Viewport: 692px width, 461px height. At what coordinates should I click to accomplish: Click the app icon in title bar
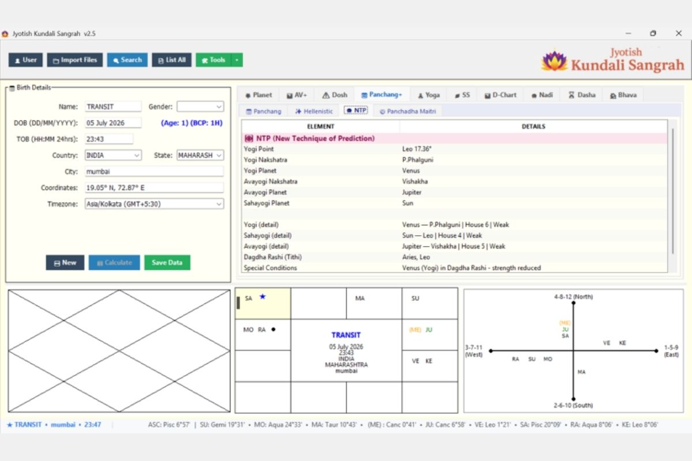[x=5, y=33]
